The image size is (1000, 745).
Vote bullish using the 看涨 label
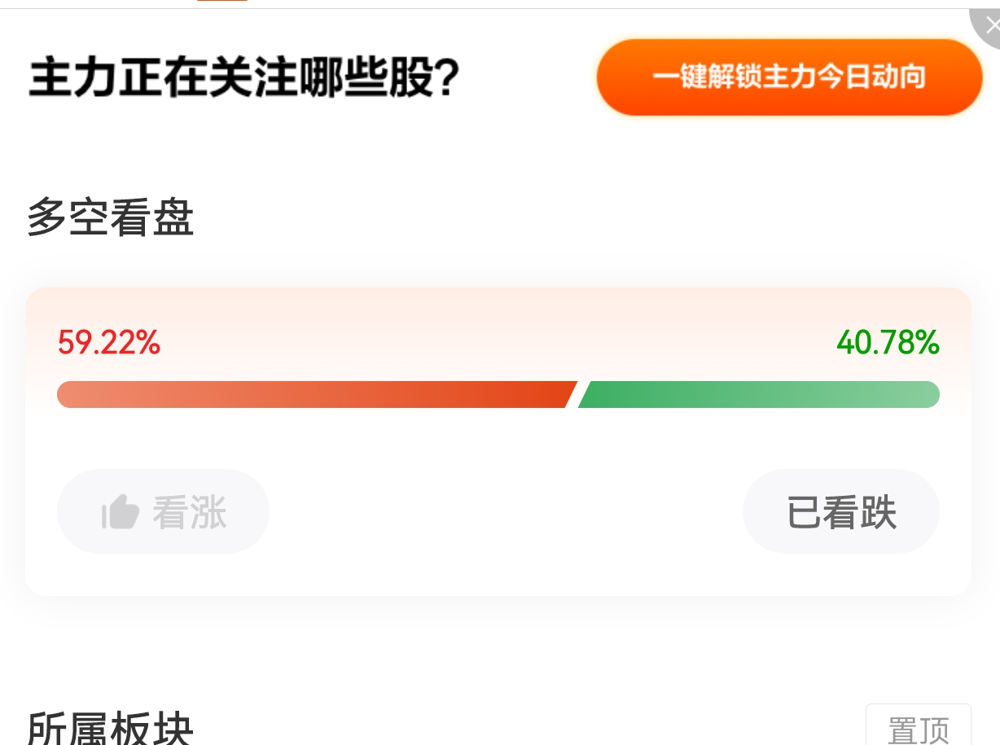(190, 513)
